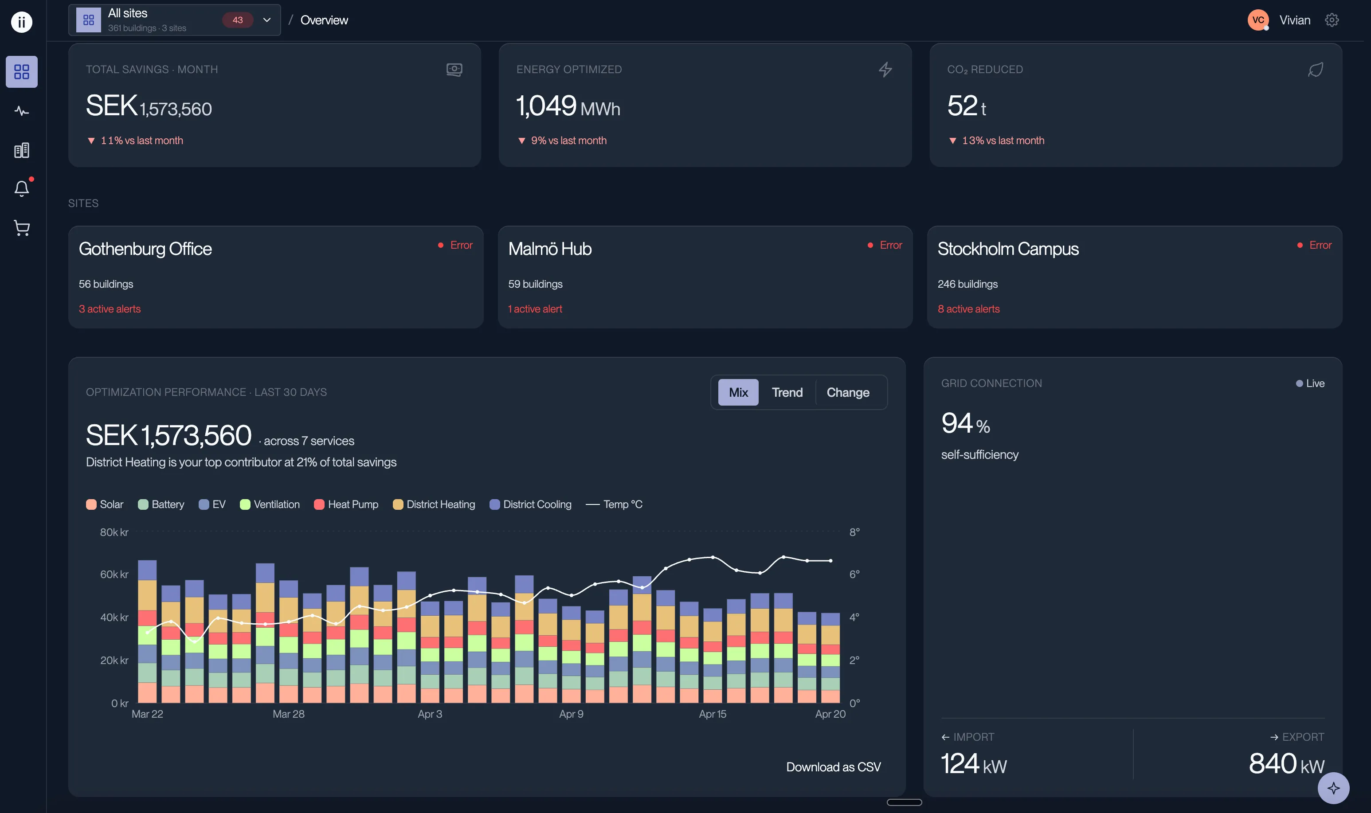The image size is (1371, 813).
Task: Click the Error status on Gothenburg Office
Action: 455,245
